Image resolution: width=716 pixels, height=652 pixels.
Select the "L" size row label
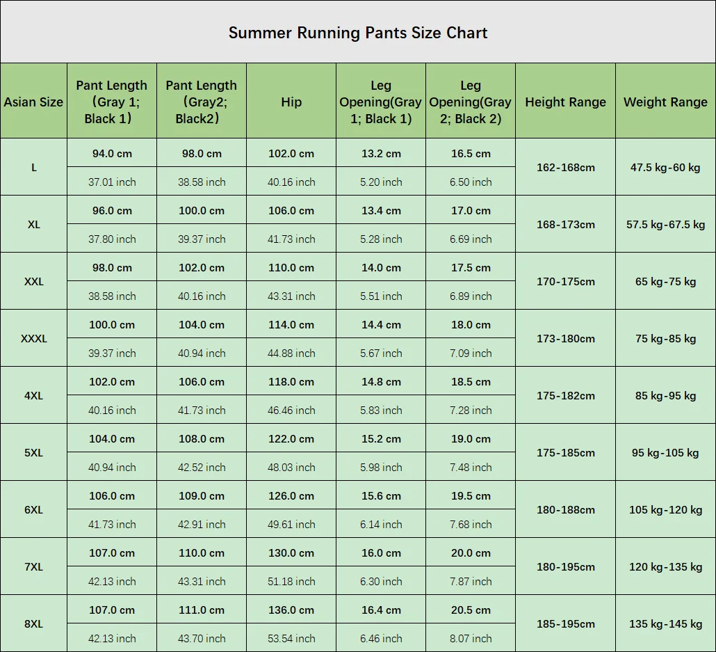(34, 168)
